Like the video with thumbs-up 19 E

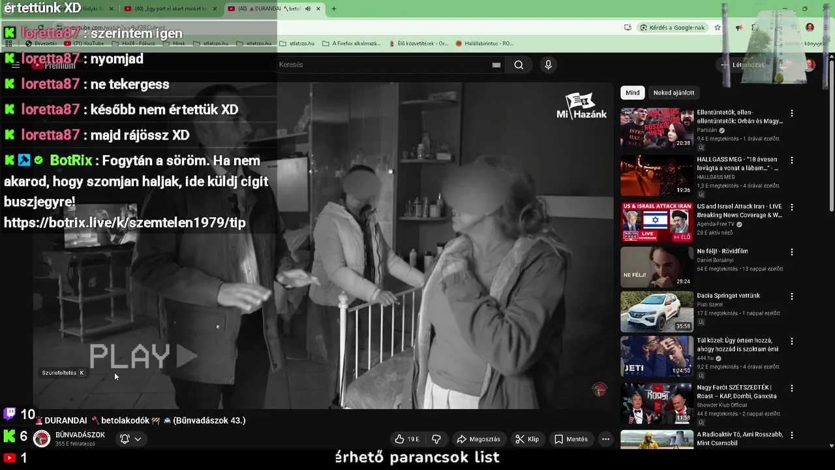[x=408, y=439]
